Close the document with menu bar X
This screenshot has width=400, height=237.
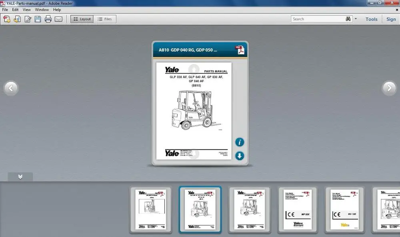pyautogui.click(x=397, y=10)
